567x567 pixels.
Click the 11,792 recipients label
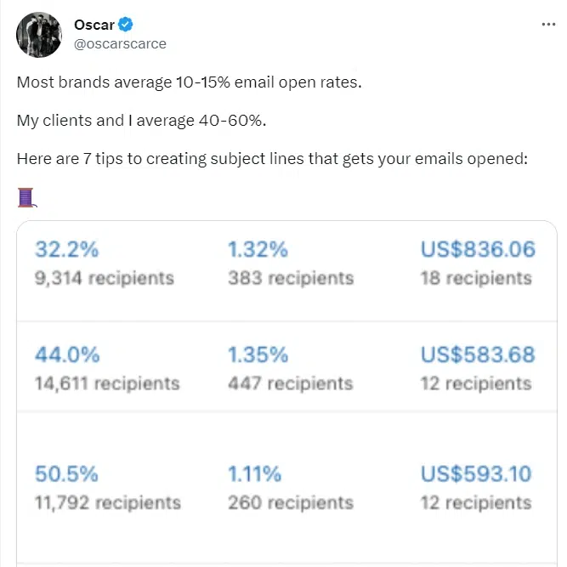click(x=108, y=502)
